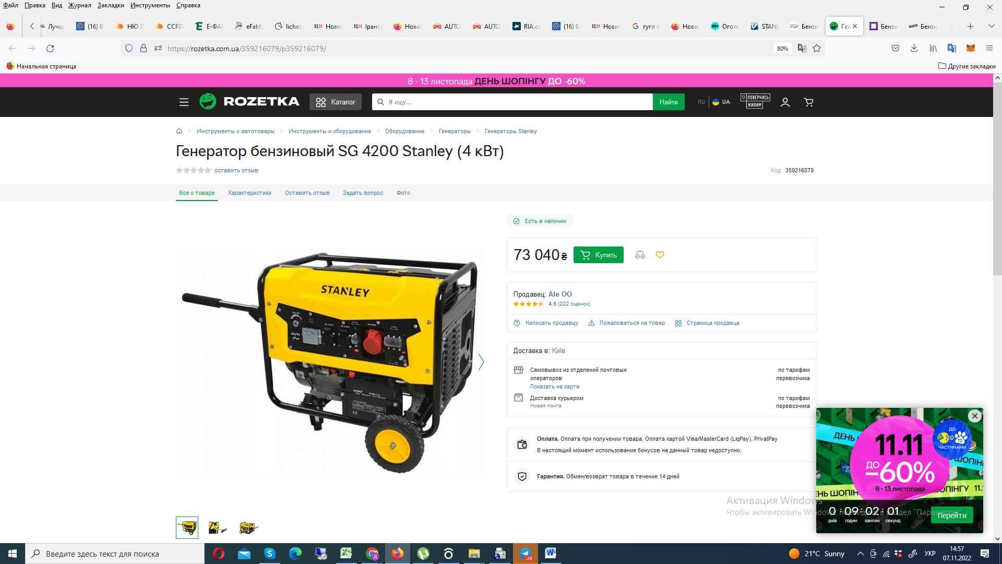Click the Windows taskbar search box
Screen dimensions: 1002x564
click(x=115, y=554)
